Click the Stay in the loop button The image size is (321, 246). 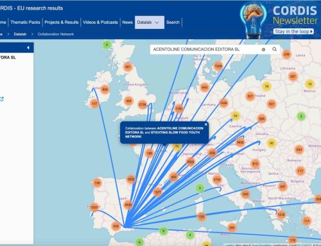coord(293,31)
